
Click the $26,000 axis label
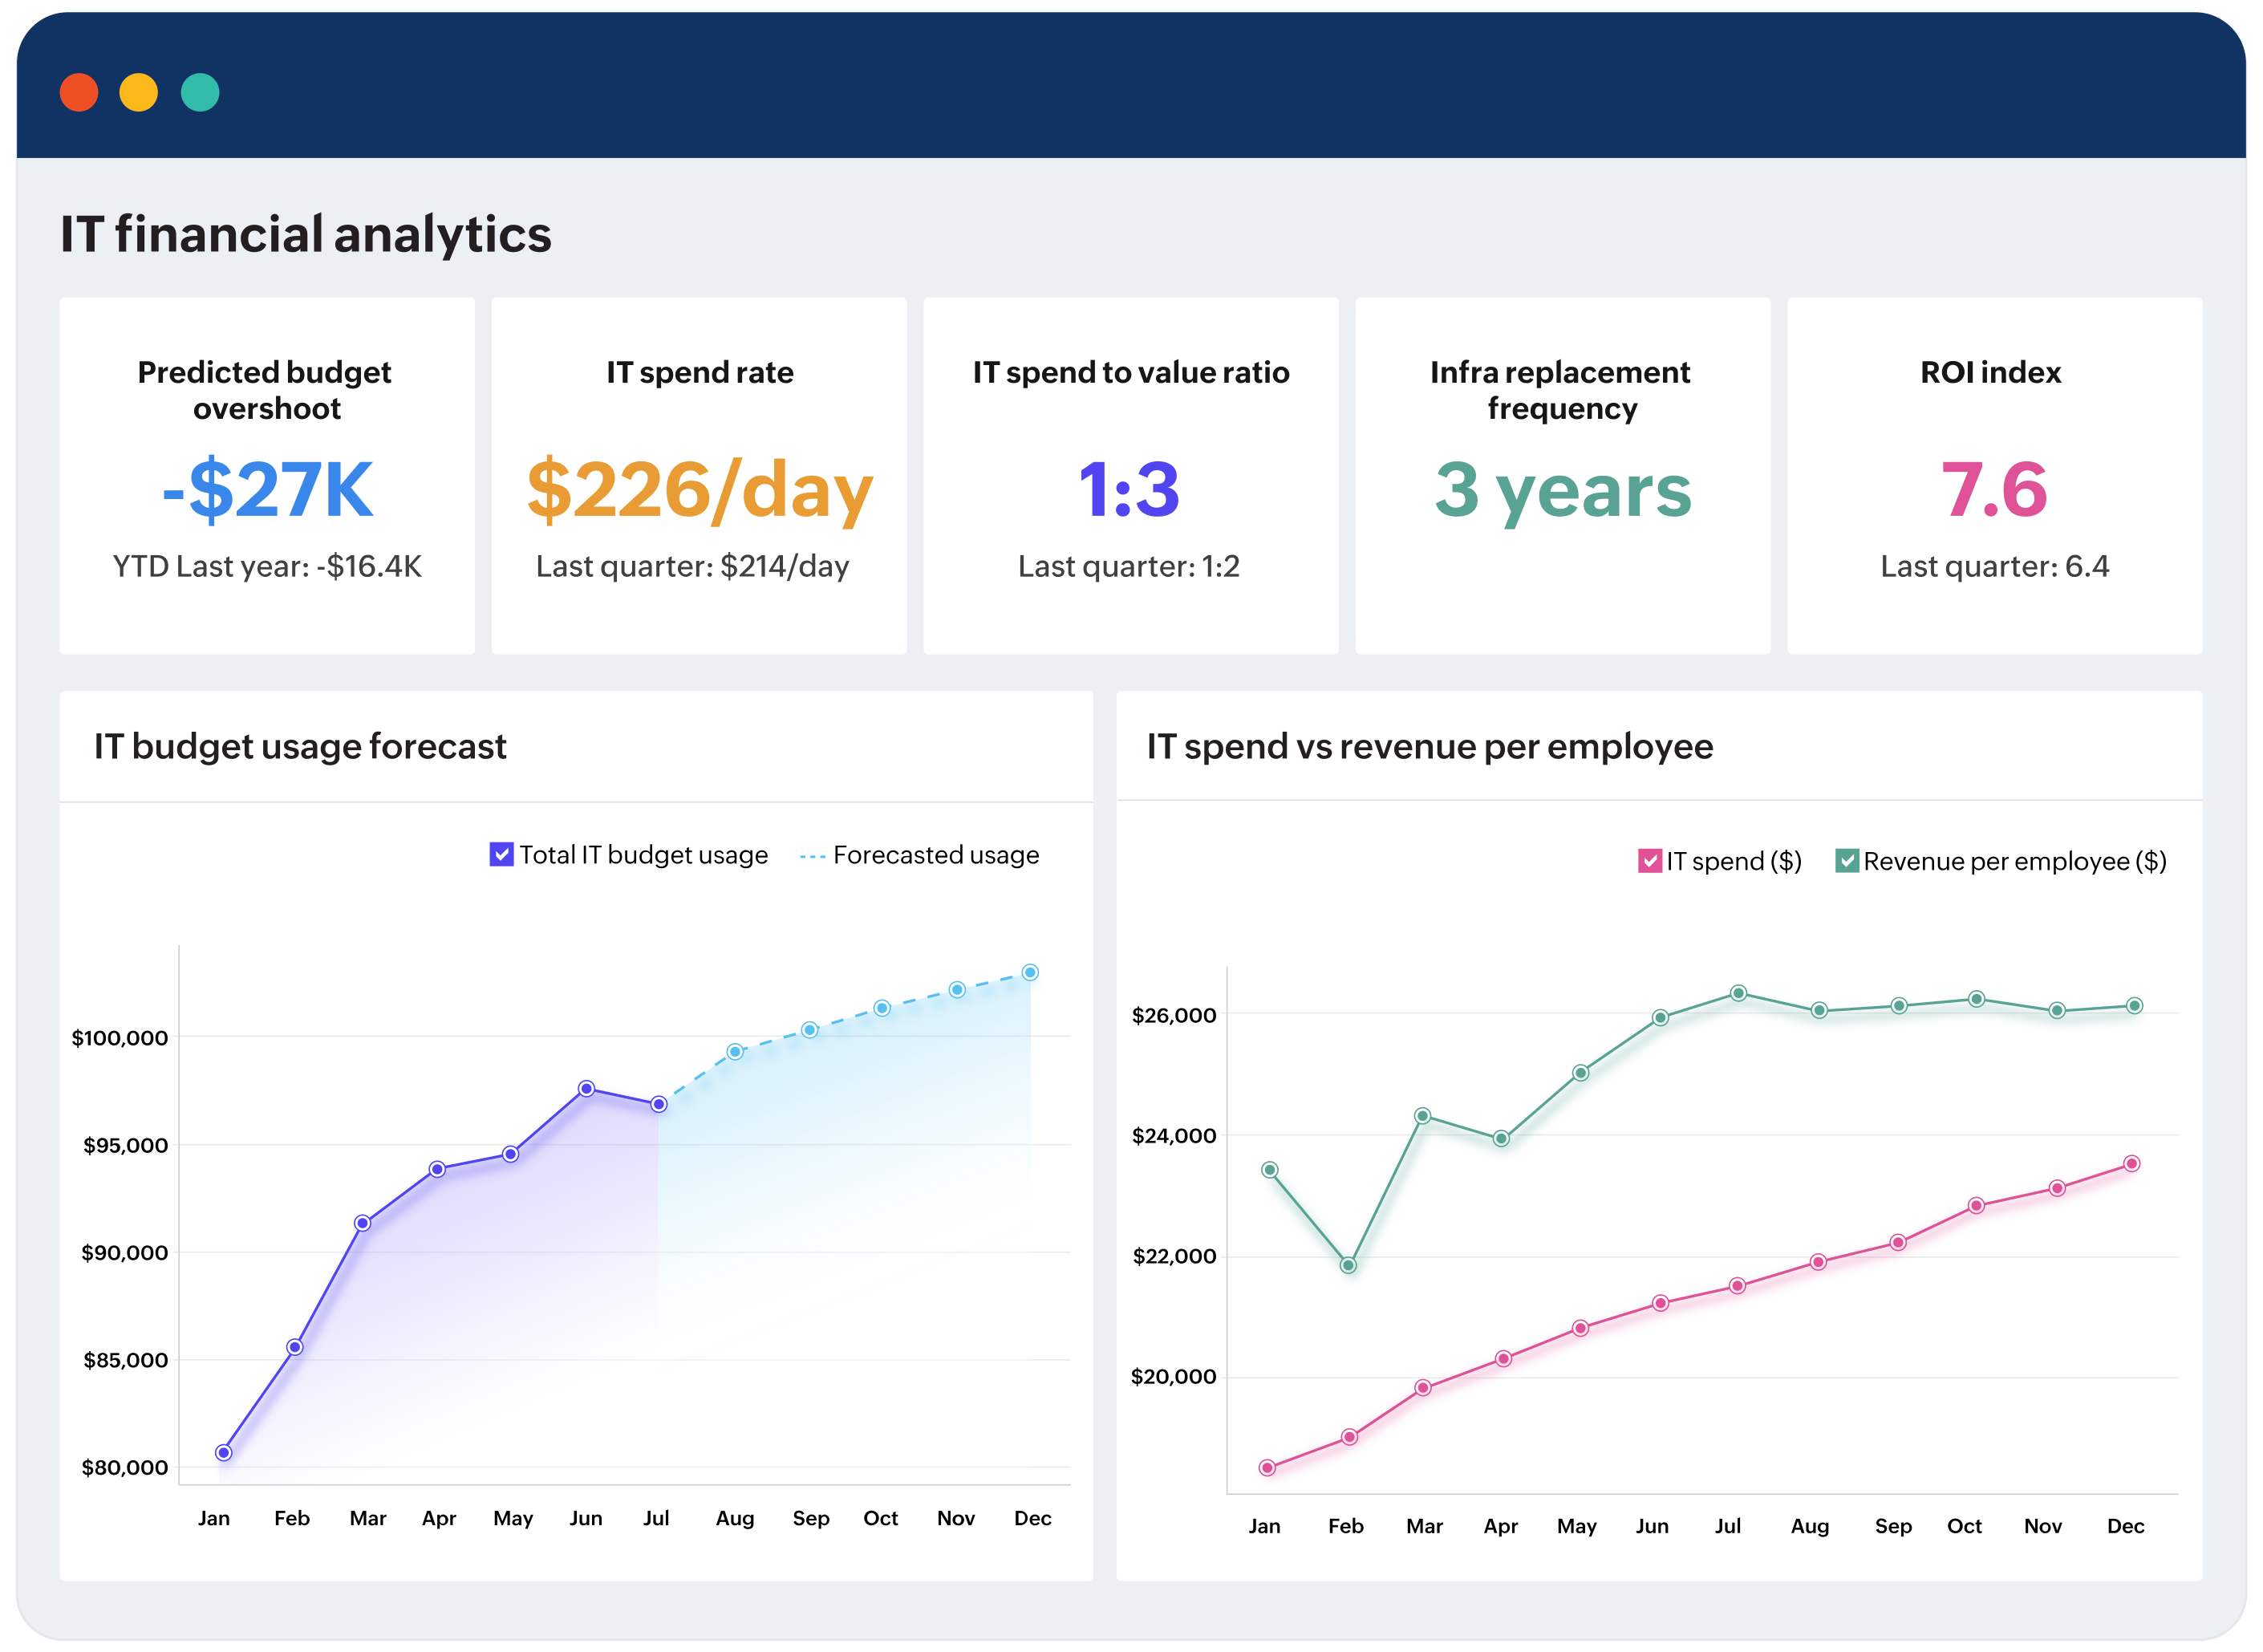click(1174, 1015)
